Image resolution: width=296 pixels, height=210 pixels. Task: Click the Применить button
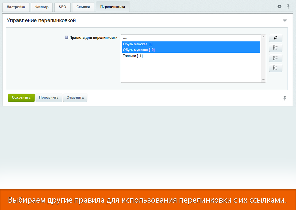click(49, 98)
